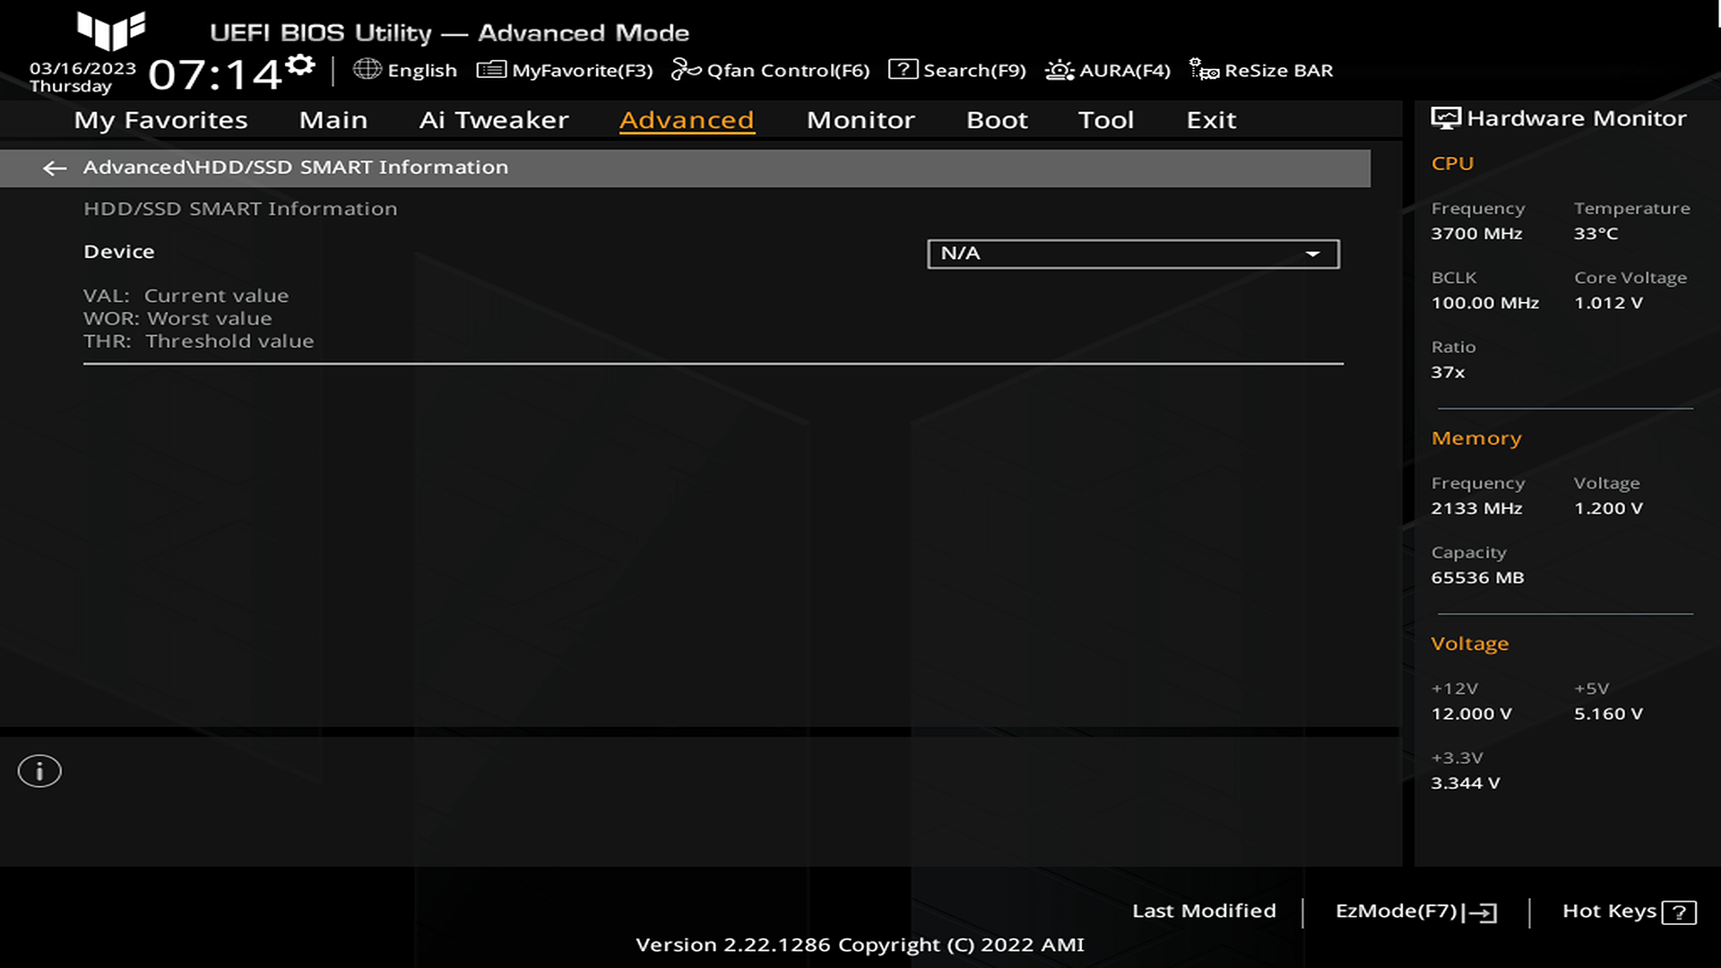
Task: Switch to EzMode(F7)
Action: (1414, 912)
